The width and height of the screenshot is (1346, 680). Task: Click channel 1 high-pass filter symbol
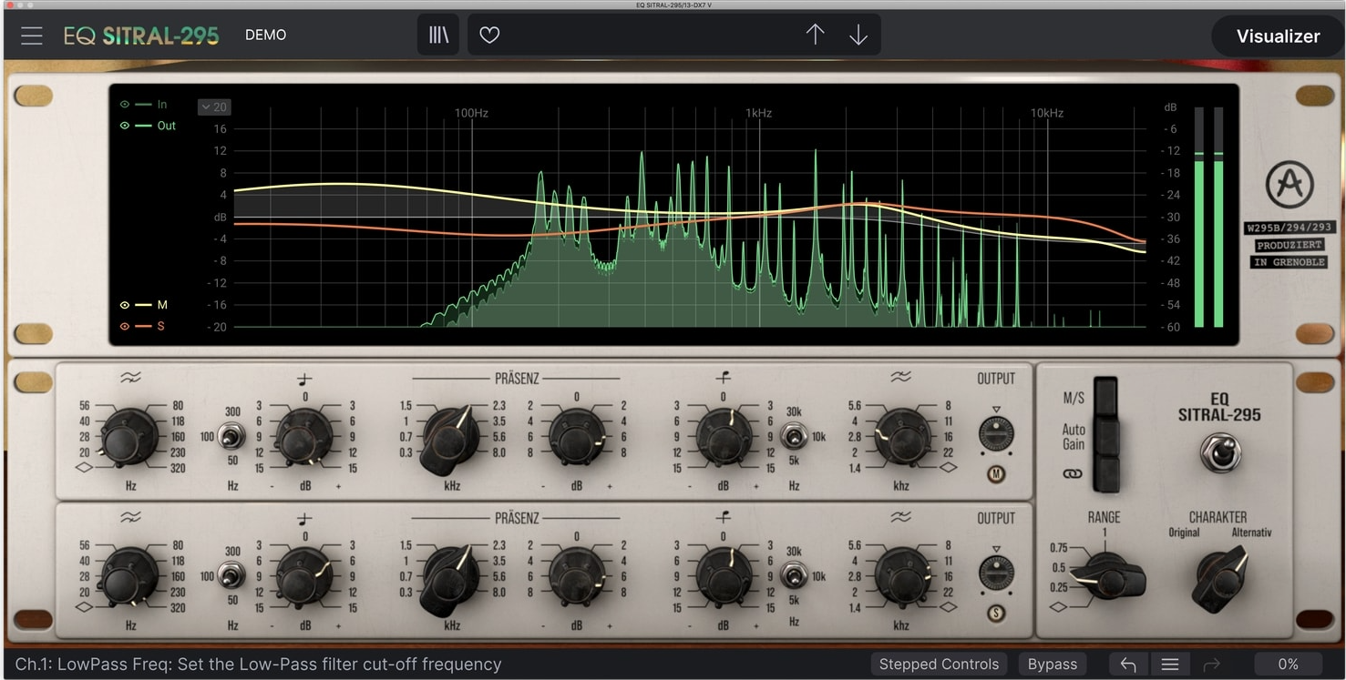pyautogui.click(x=129, y=377)
